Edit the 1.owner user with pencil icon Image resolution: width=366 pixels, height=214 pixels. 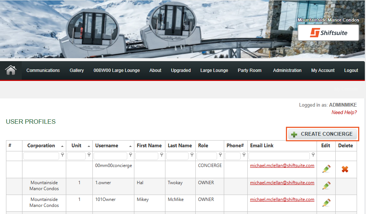click(326, 186)
